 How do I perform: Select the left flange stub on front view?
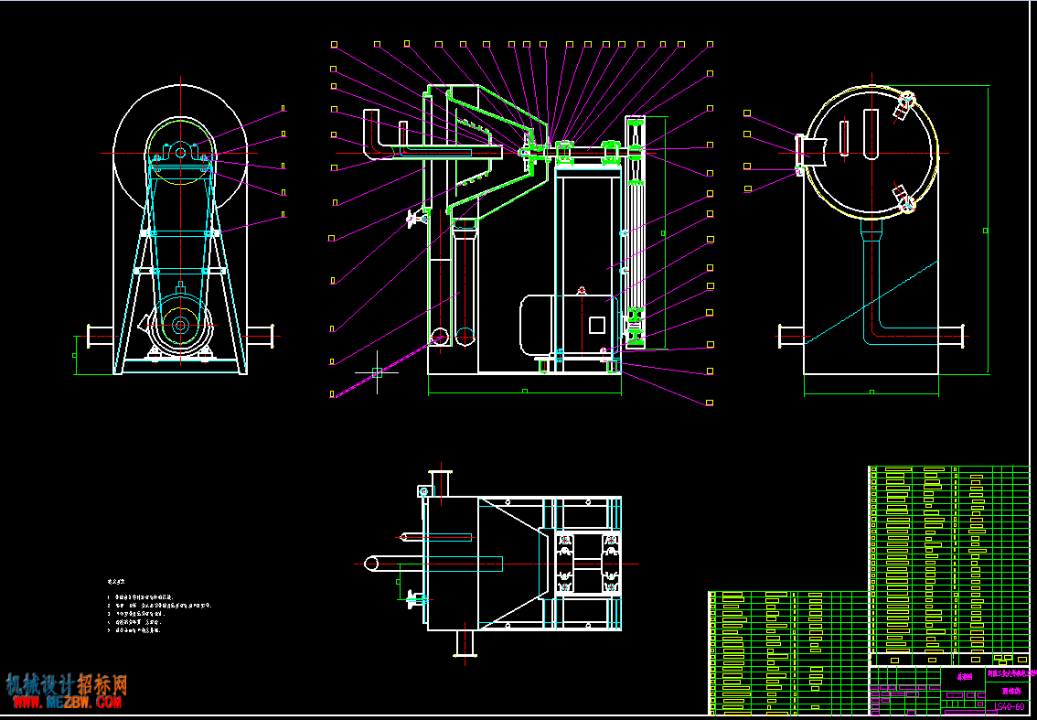(101, 336)
